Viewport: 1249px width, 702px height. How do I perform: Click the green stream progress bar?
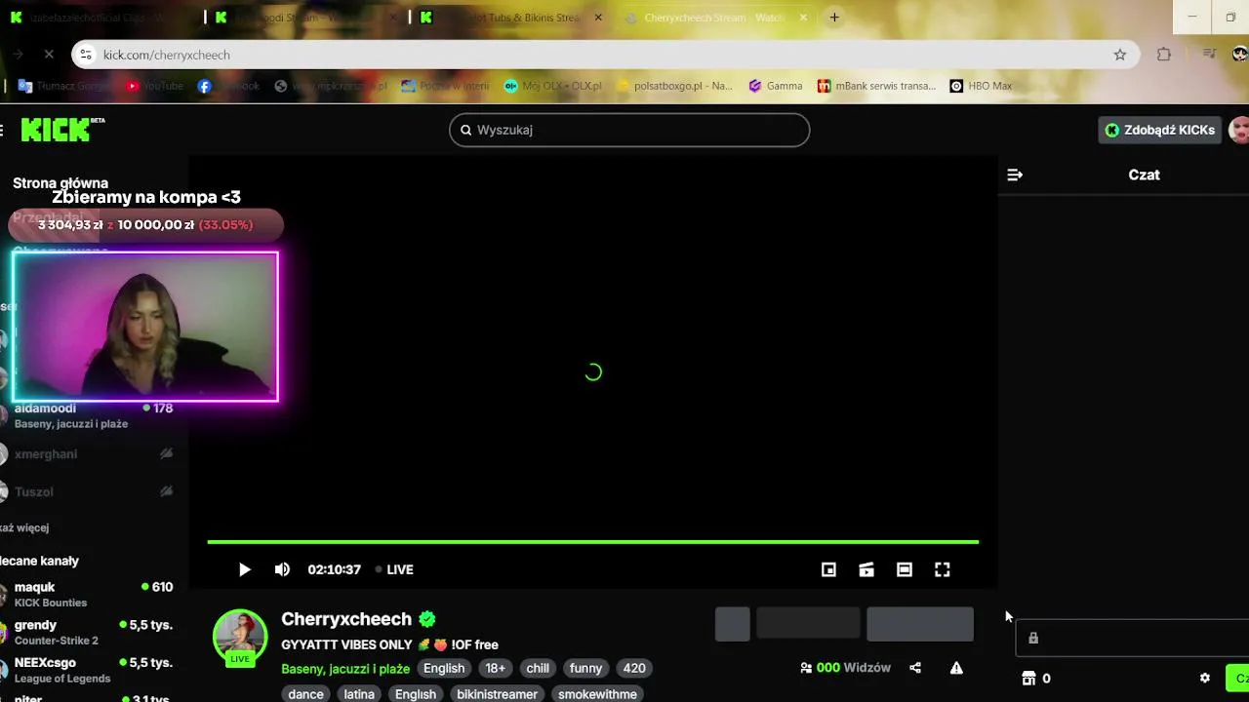(592, 542)
